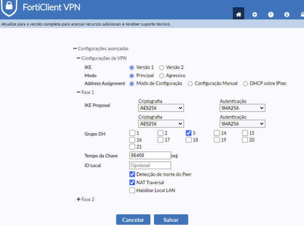Collapse the Configurações avançadas section

click(75, 49)
